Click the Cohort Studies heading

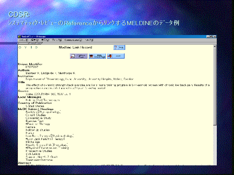(36, 115)
